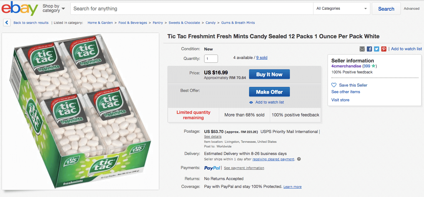Share listing on Twitter

tap(377, 49)
